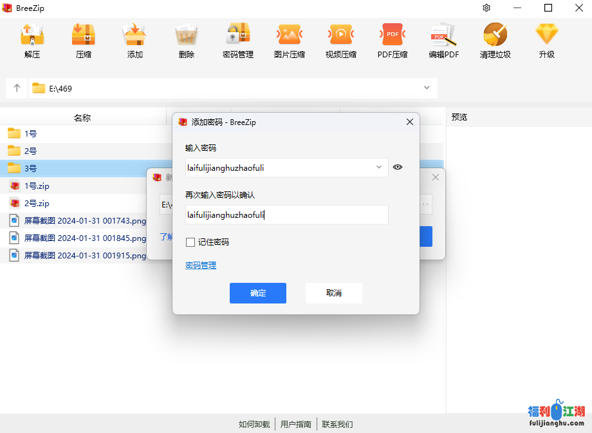Expand the E:\469 path dropdown
592x433 pixels.
(x=427, y=88)
